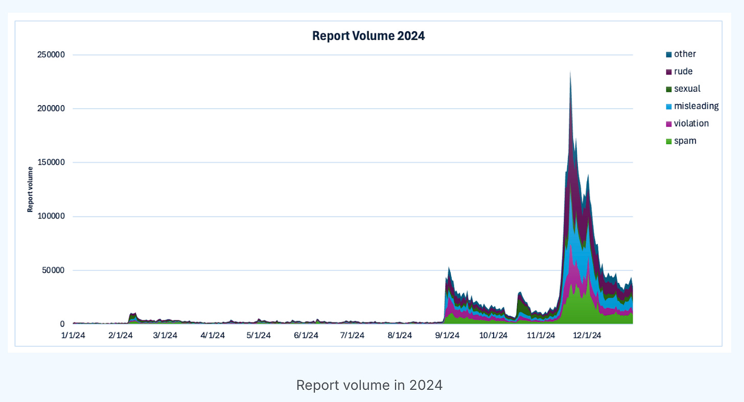The image size is (744, 402).
Task: Click the 9/1/24 x-axis date label
Action: point(447,336)
